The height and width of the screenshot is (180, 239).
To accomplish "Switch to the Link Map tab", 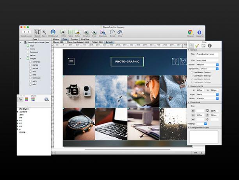I will pos(85,39).
